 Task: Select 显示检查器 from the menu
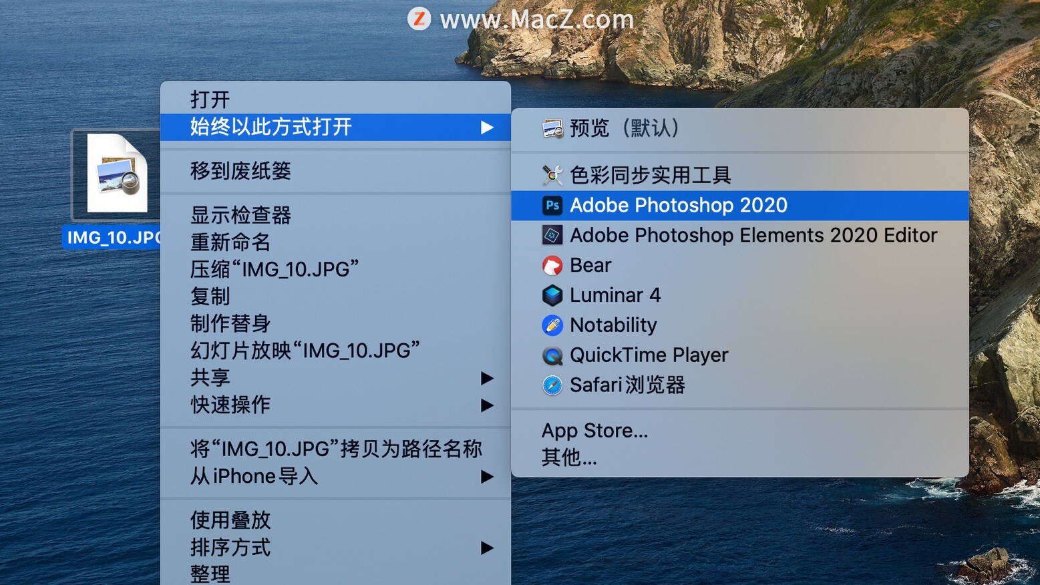click(x=335, y=215)
